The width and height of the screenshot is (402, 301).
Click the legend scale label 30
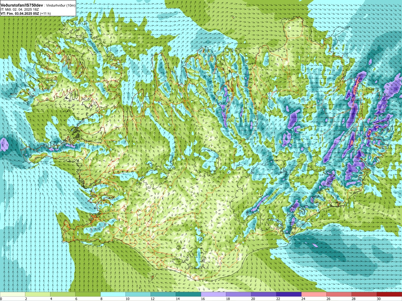pos(379,299)
